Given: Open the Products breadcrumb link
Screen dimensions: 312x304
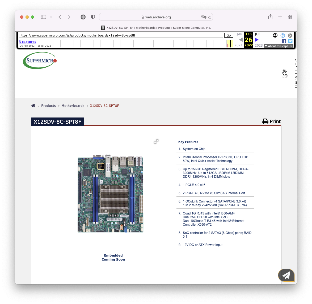Looking at the screenshot, I should (48, 106).
